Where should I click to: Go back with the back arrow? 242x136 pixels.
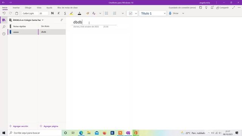click(x=3, y=3)
